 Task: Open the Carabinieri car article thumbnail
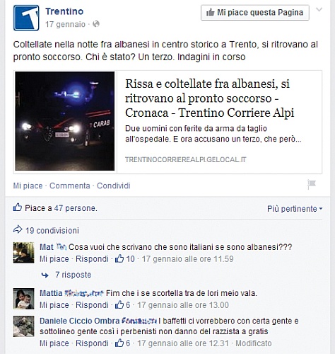tap(65, 121)
